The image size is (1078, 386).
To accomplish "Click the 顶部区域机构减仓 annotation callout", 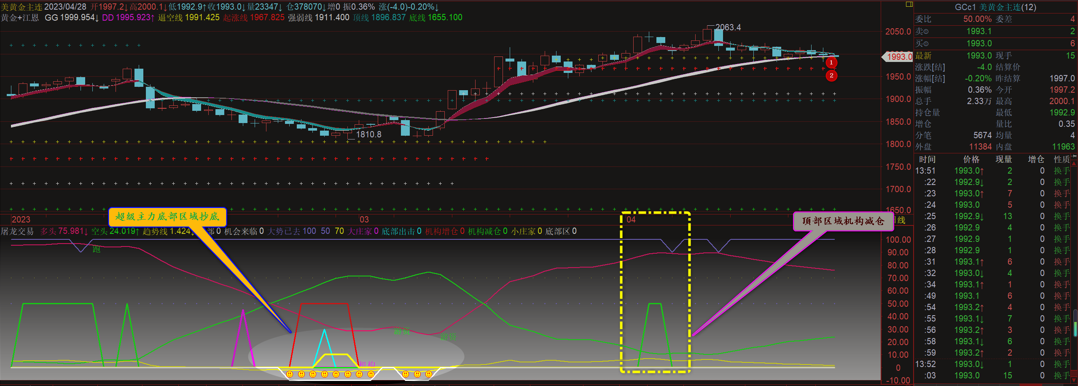I will pyautogui.click(x=843, y=221).
